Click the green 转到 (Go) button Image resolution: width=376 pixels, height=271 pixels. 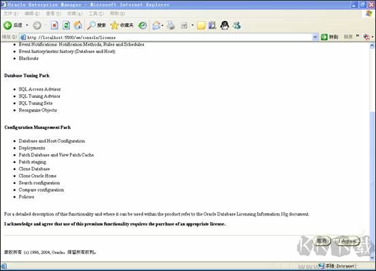(x=329, y=37)
